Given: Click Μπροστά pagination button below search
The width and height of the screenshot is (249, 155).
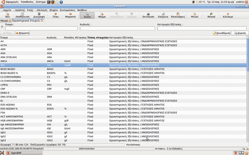Looking at the screenshot, I should click(x=22, y=33).
